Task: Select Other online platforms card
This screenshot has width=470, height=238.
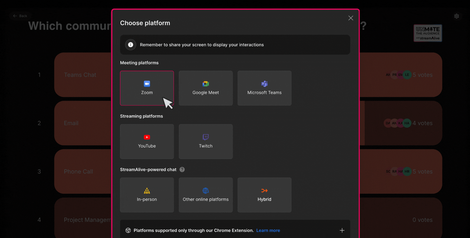Action: coord(206,195)
